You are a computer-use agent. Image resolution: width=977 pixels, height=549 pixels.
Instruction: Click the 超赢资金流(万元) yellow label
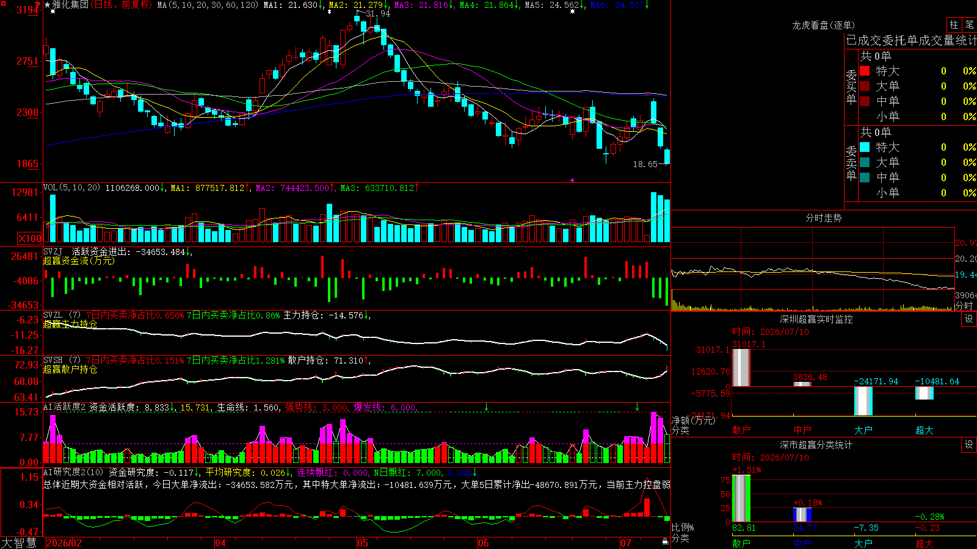[79, 261]
